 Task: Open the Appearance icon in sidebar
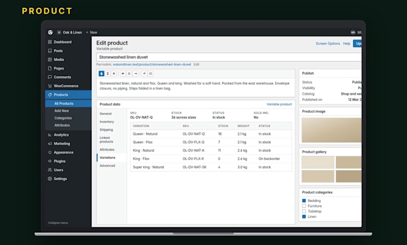point(50,153)
